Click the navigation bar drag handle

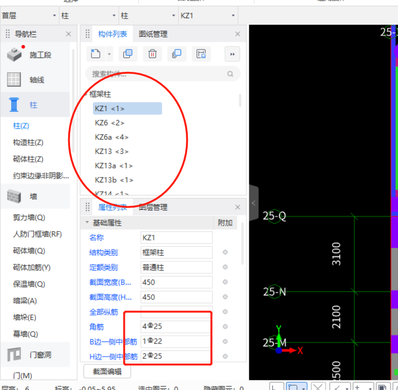click(x=8, y=34)
